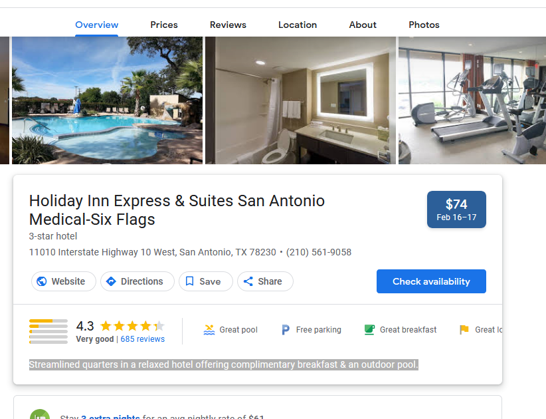Click the bookmark icon for Save
Screen dimensions: 546x419
[x=189, y=281]
